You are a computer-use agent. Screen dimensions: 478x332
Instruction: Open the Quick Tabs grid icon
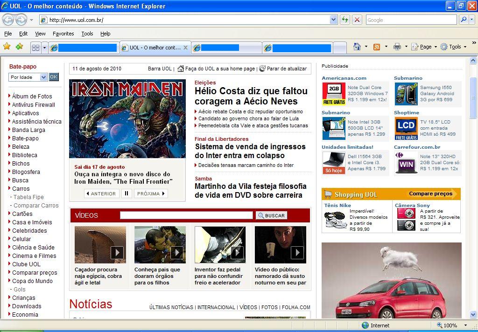35,48
